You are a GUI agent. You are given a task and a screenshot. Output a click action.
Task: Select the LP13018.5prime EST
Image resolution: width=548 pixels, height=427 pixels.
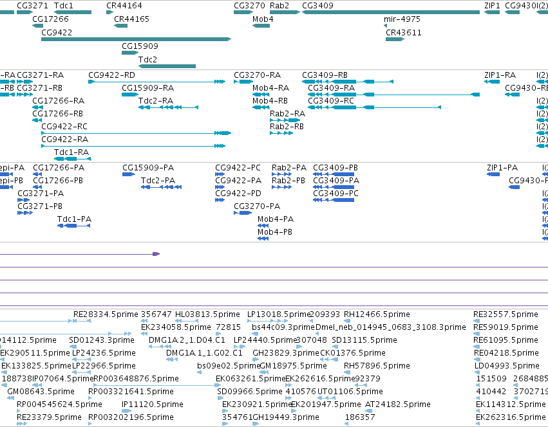[x=268, y=321]
